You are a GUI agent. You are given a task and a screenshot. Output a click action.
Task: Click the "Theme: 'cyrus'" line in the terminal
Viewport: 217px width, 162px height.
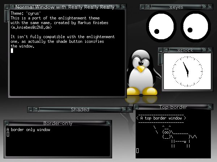click(26, 13)
